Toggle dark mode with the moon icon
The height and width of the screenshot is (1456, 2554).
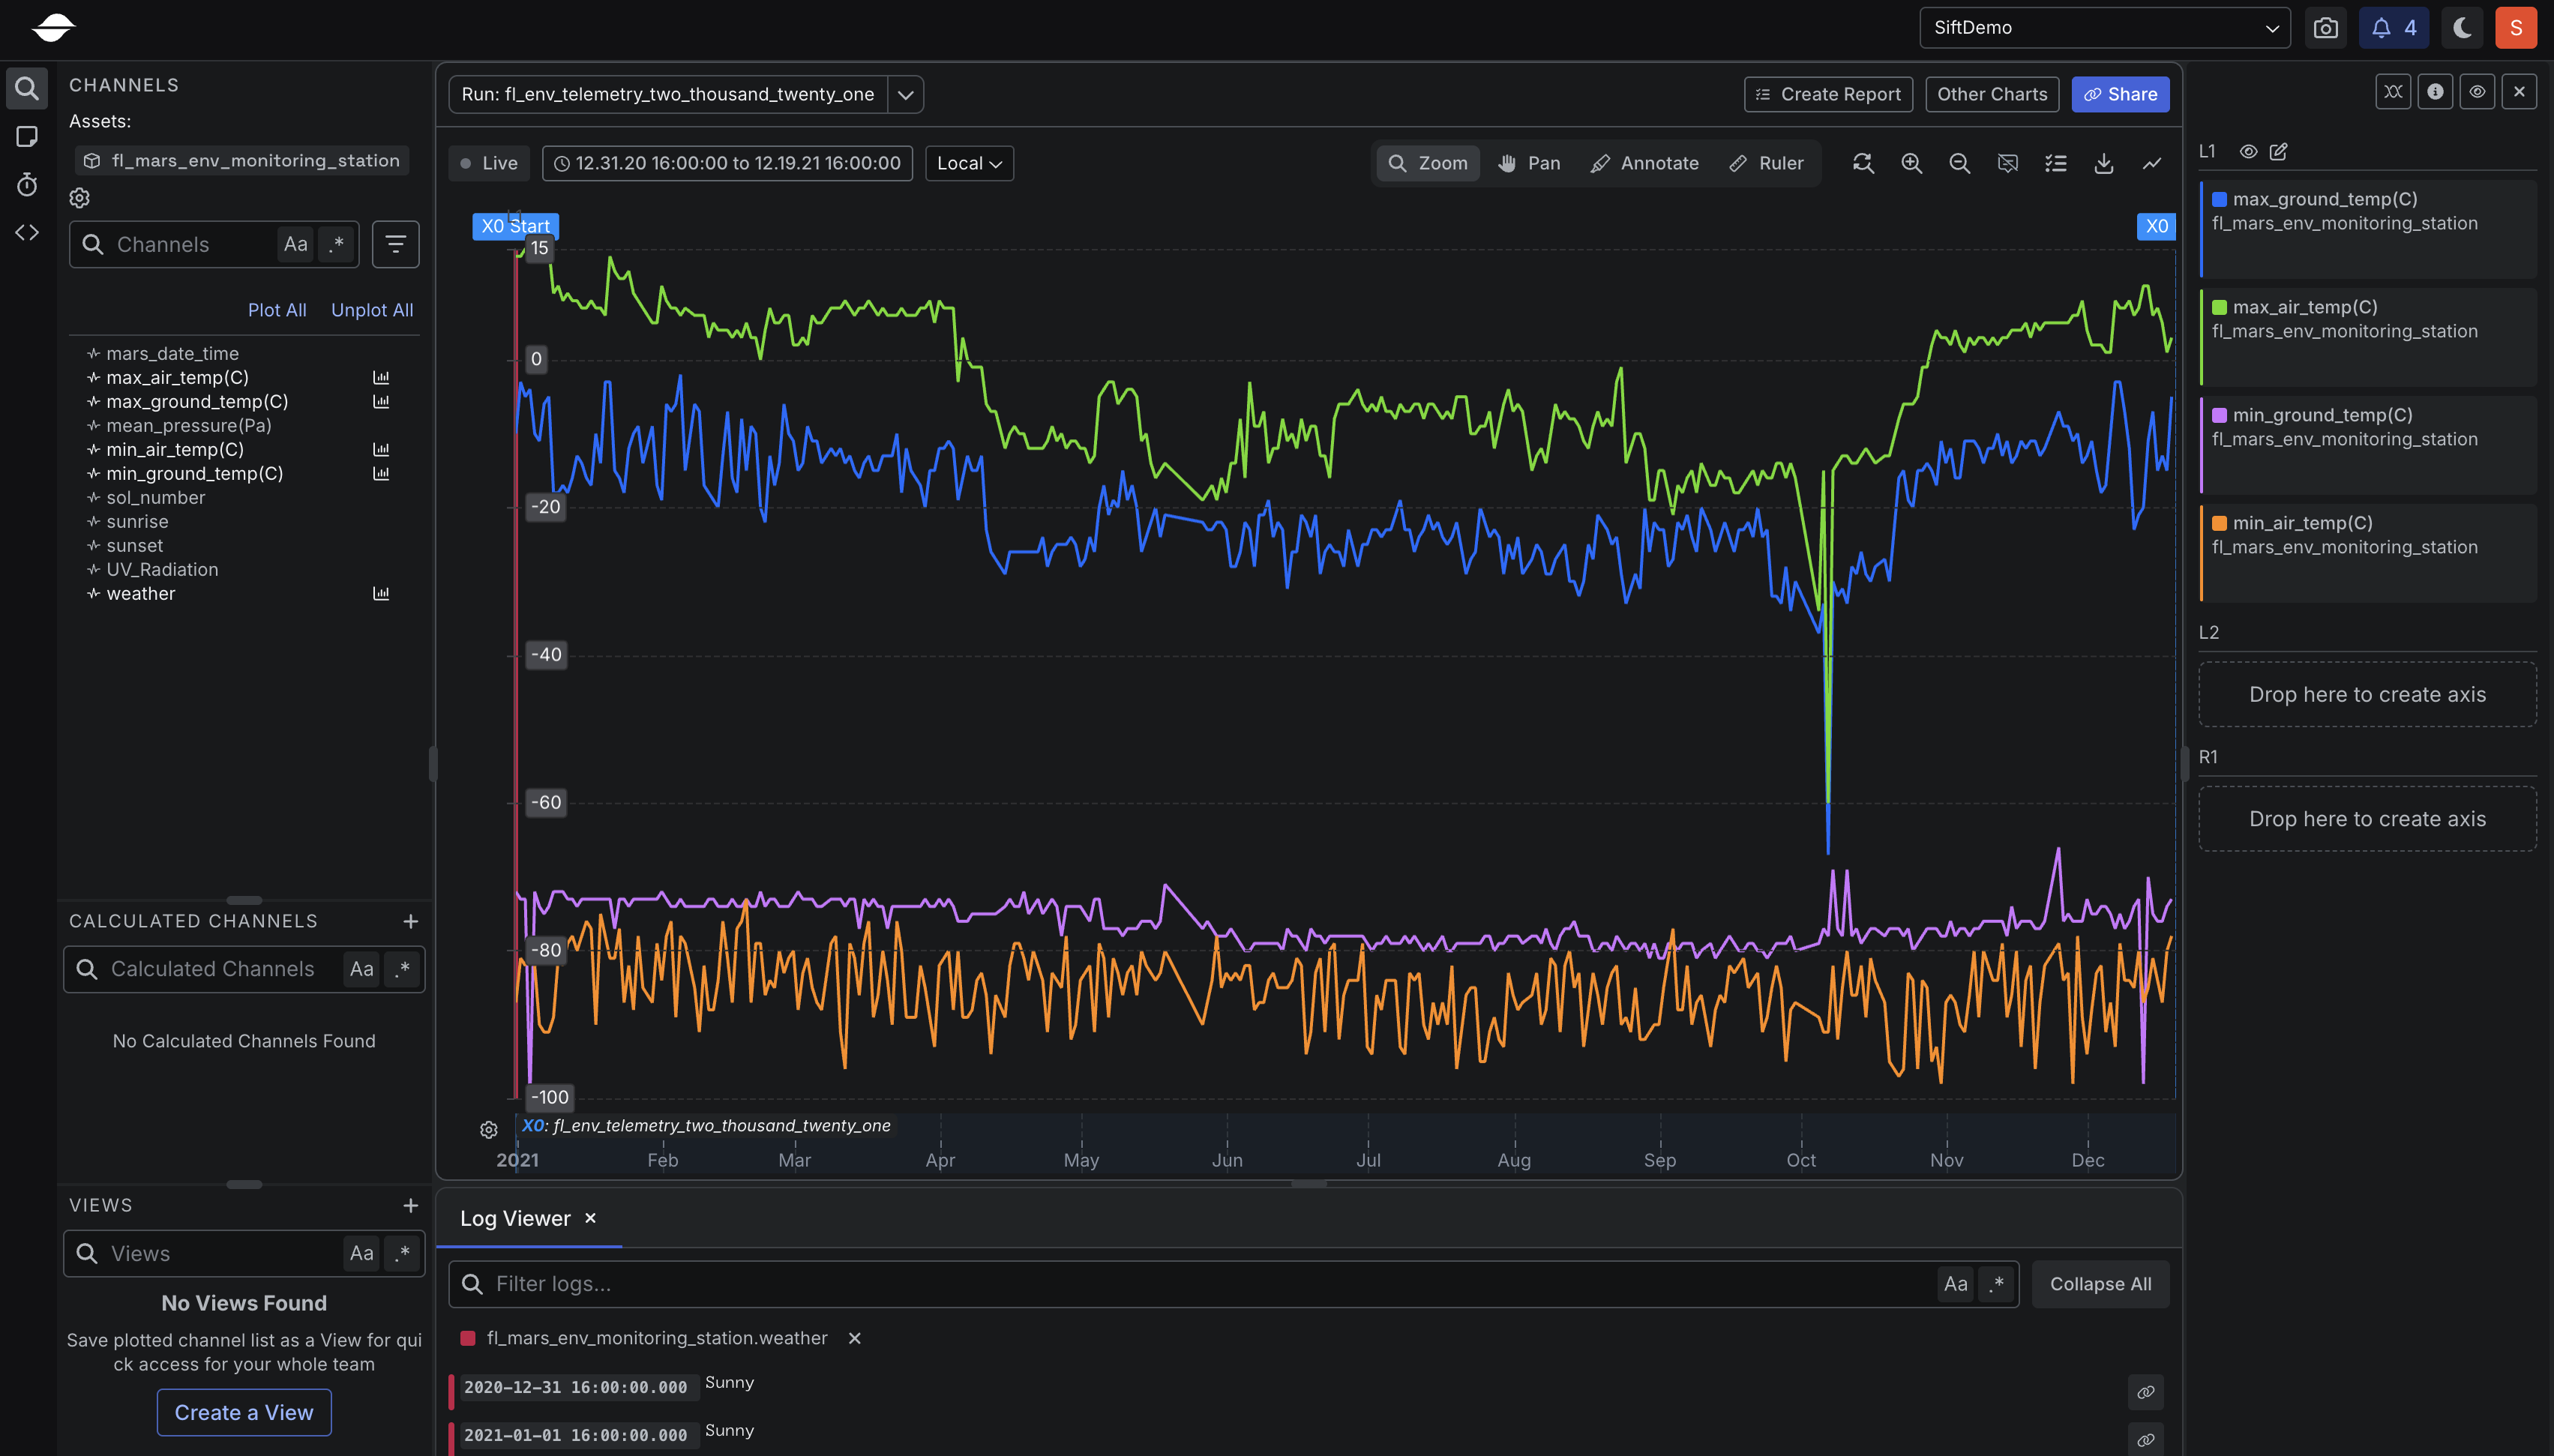click(2461, 27)
